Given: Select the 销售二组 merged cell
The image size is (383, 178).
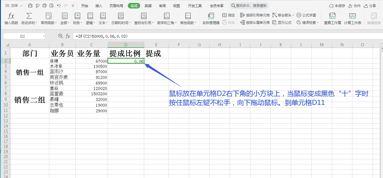Looking at the screenshot, I should tap(30, 99).
